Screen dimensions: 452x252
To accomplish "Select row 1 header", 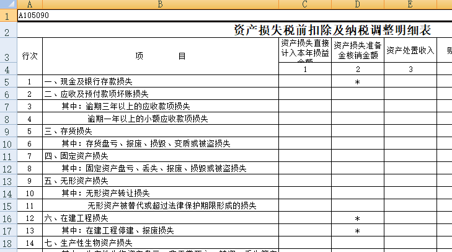I will (x=8, y=16).
